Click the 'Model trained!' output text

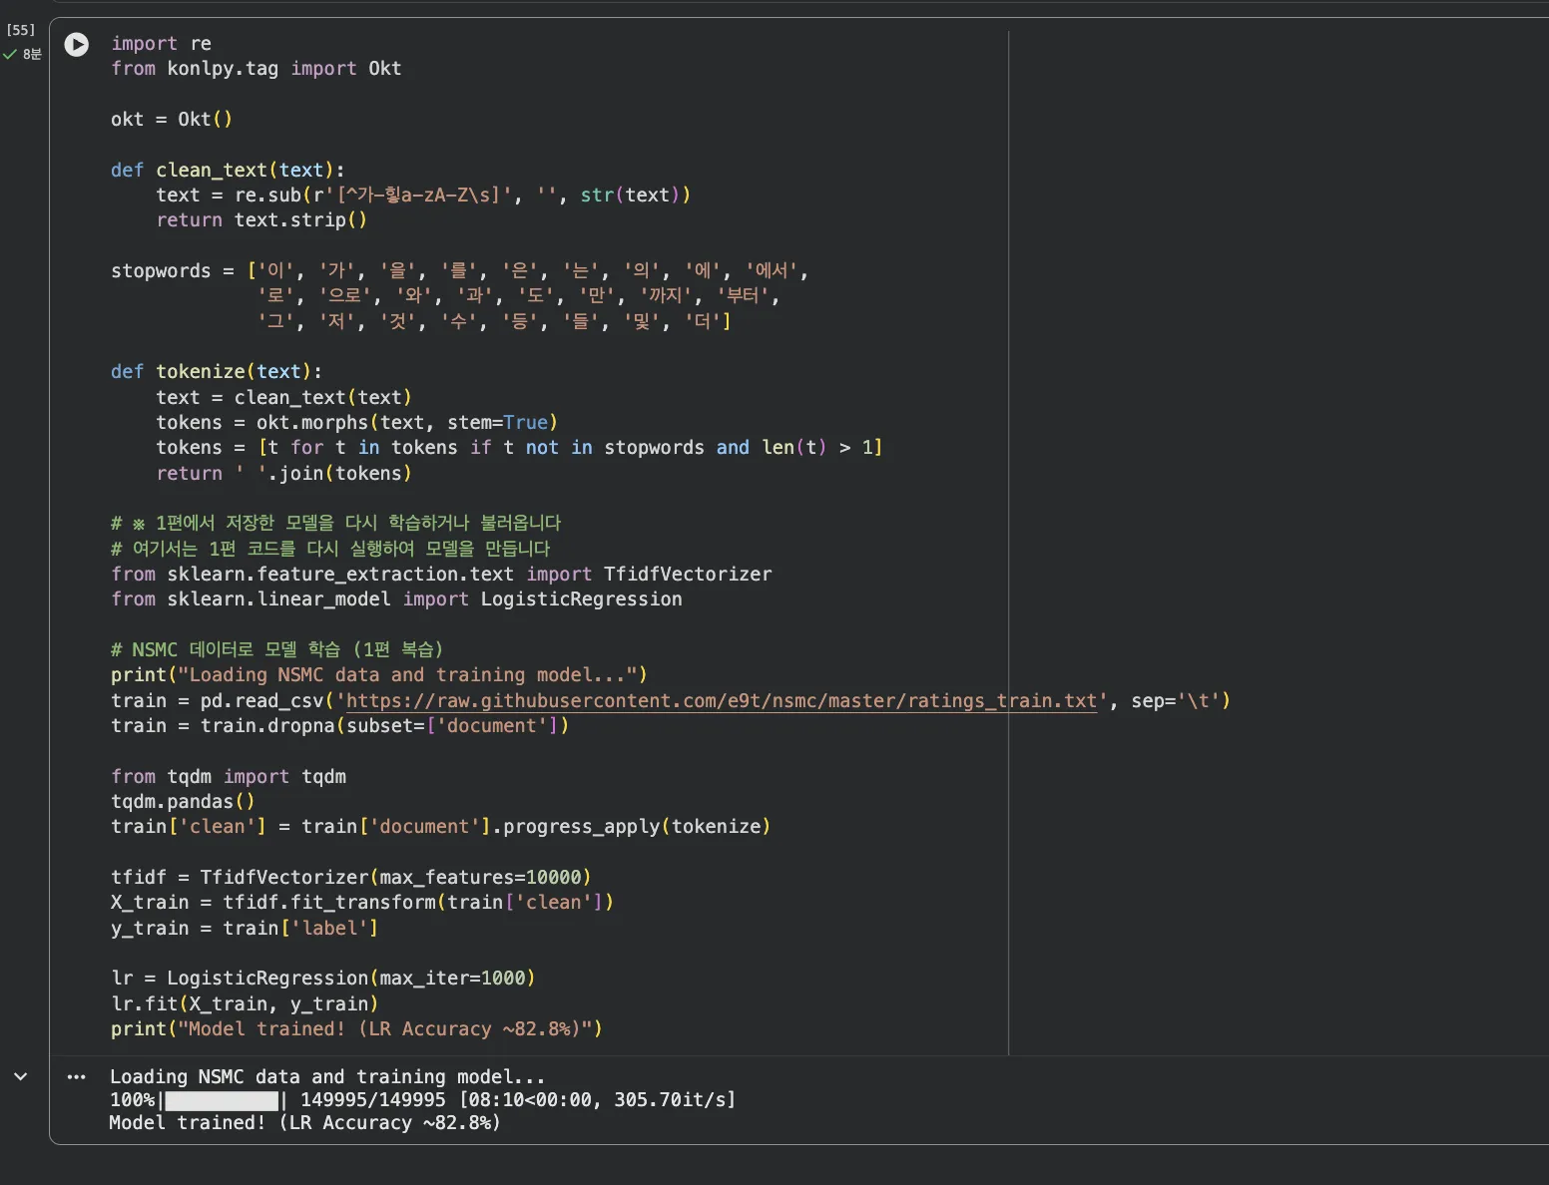304,1123
